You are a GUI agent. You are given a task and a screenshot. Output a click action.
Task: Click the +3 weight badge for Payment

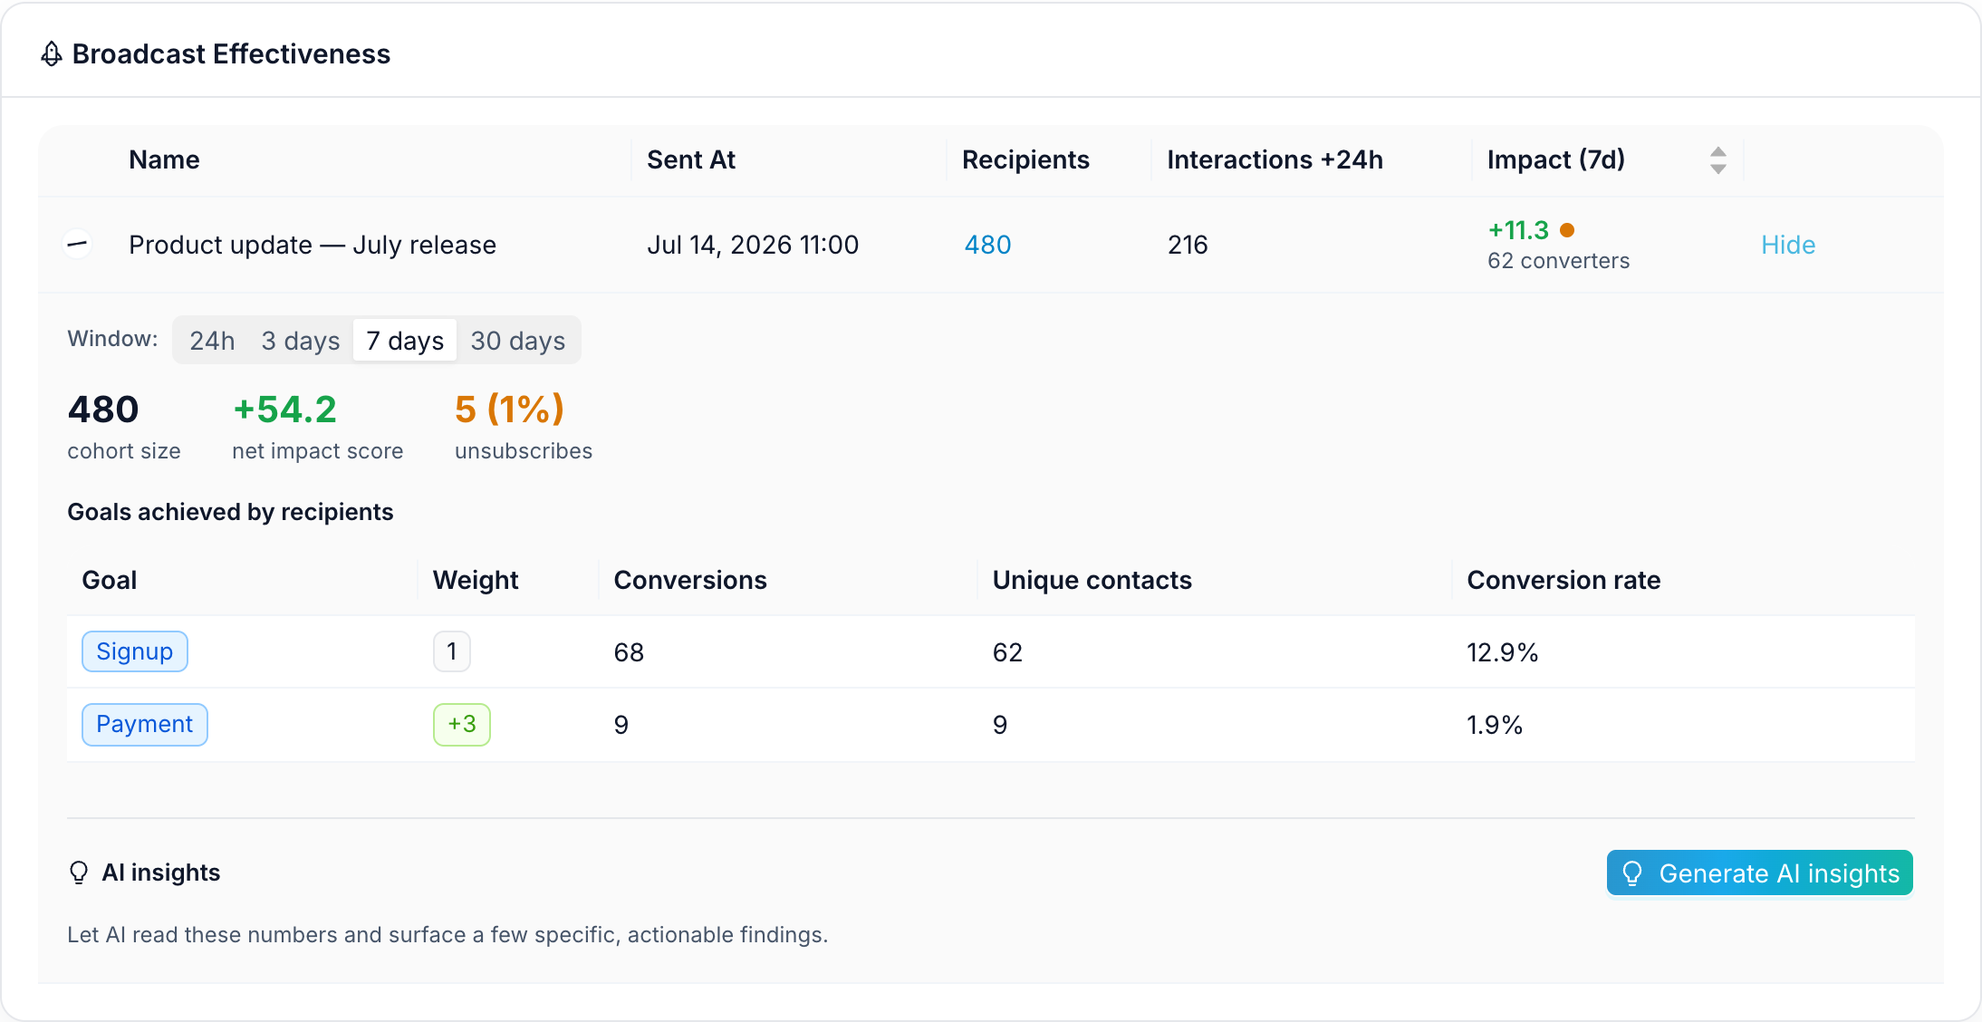[x=462, y=724]
